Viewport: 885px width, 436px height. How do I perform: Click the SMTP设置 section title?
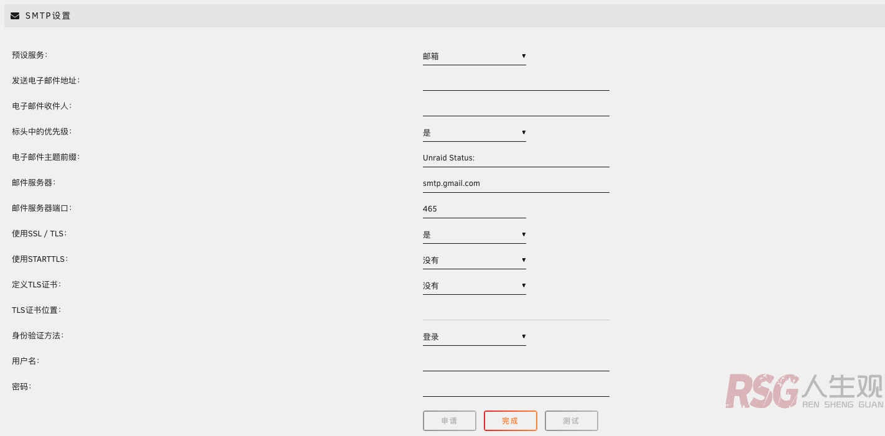48,16
